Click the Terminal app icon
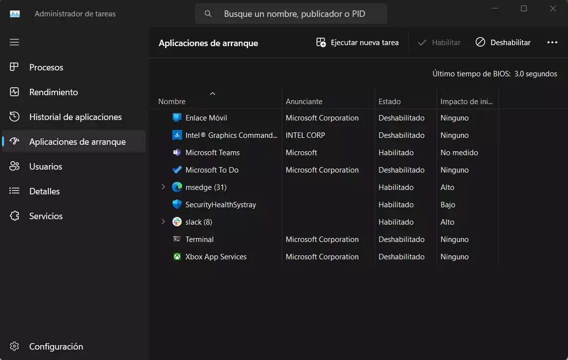 177,240
